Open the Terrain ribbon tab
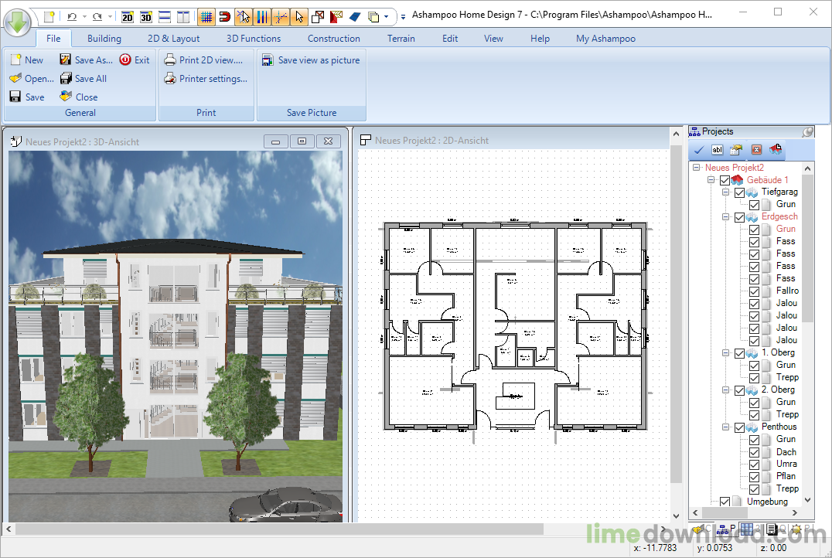This screenshot has height=558, width=832. (401, 39)
